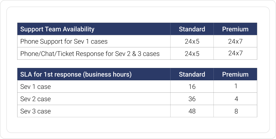Click the Support Team Availability header cell
This screenshot has height=139, width=276.
click(x=57, y=29)
